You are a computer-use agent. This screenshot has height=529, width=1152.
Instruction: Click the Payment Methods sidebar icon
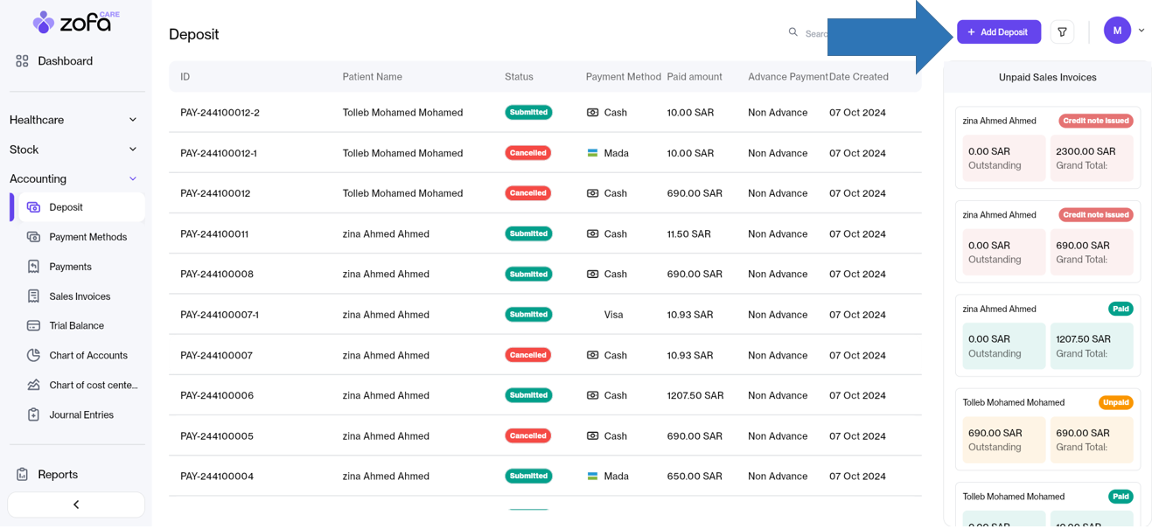coord(33,237)
